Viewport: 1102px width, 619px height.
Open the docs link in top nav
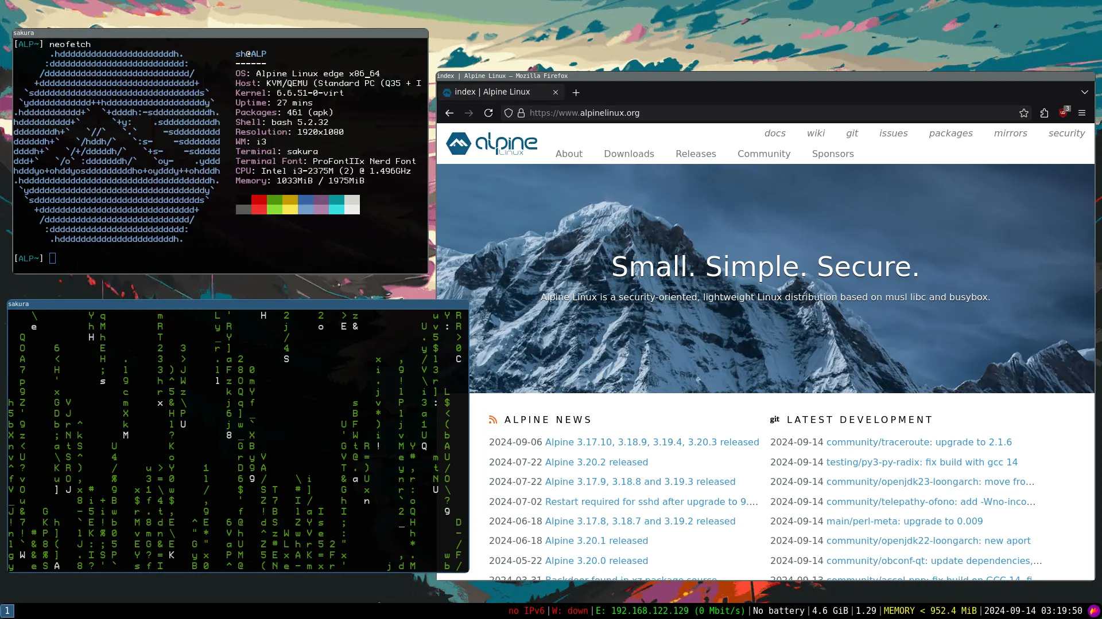click(x=775, y=134)
